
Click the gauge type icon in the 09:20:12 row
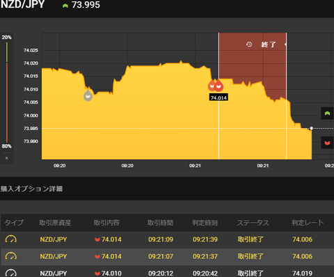point(11,273)
